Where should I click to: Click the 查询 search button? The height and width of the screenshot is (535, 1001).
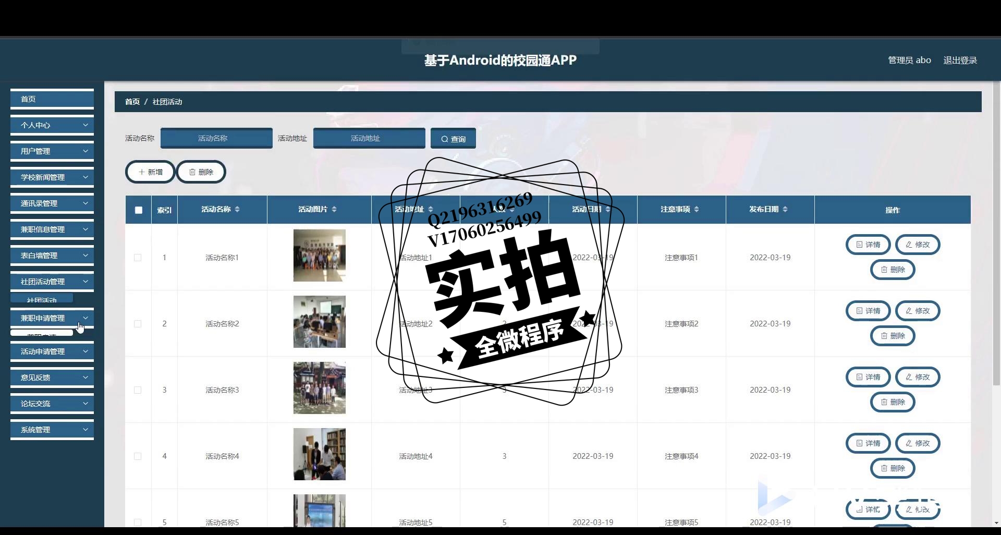coord(453,139)
